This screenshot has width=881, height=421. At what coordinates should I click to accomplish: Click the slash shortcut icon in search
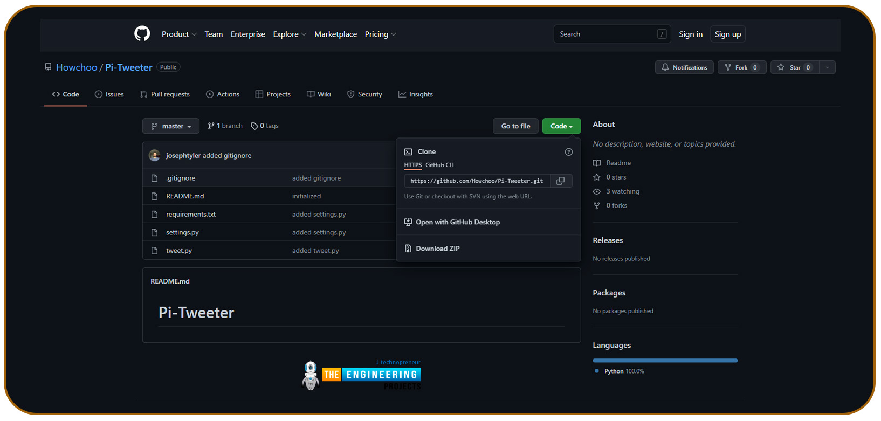(x=662, y=34)
